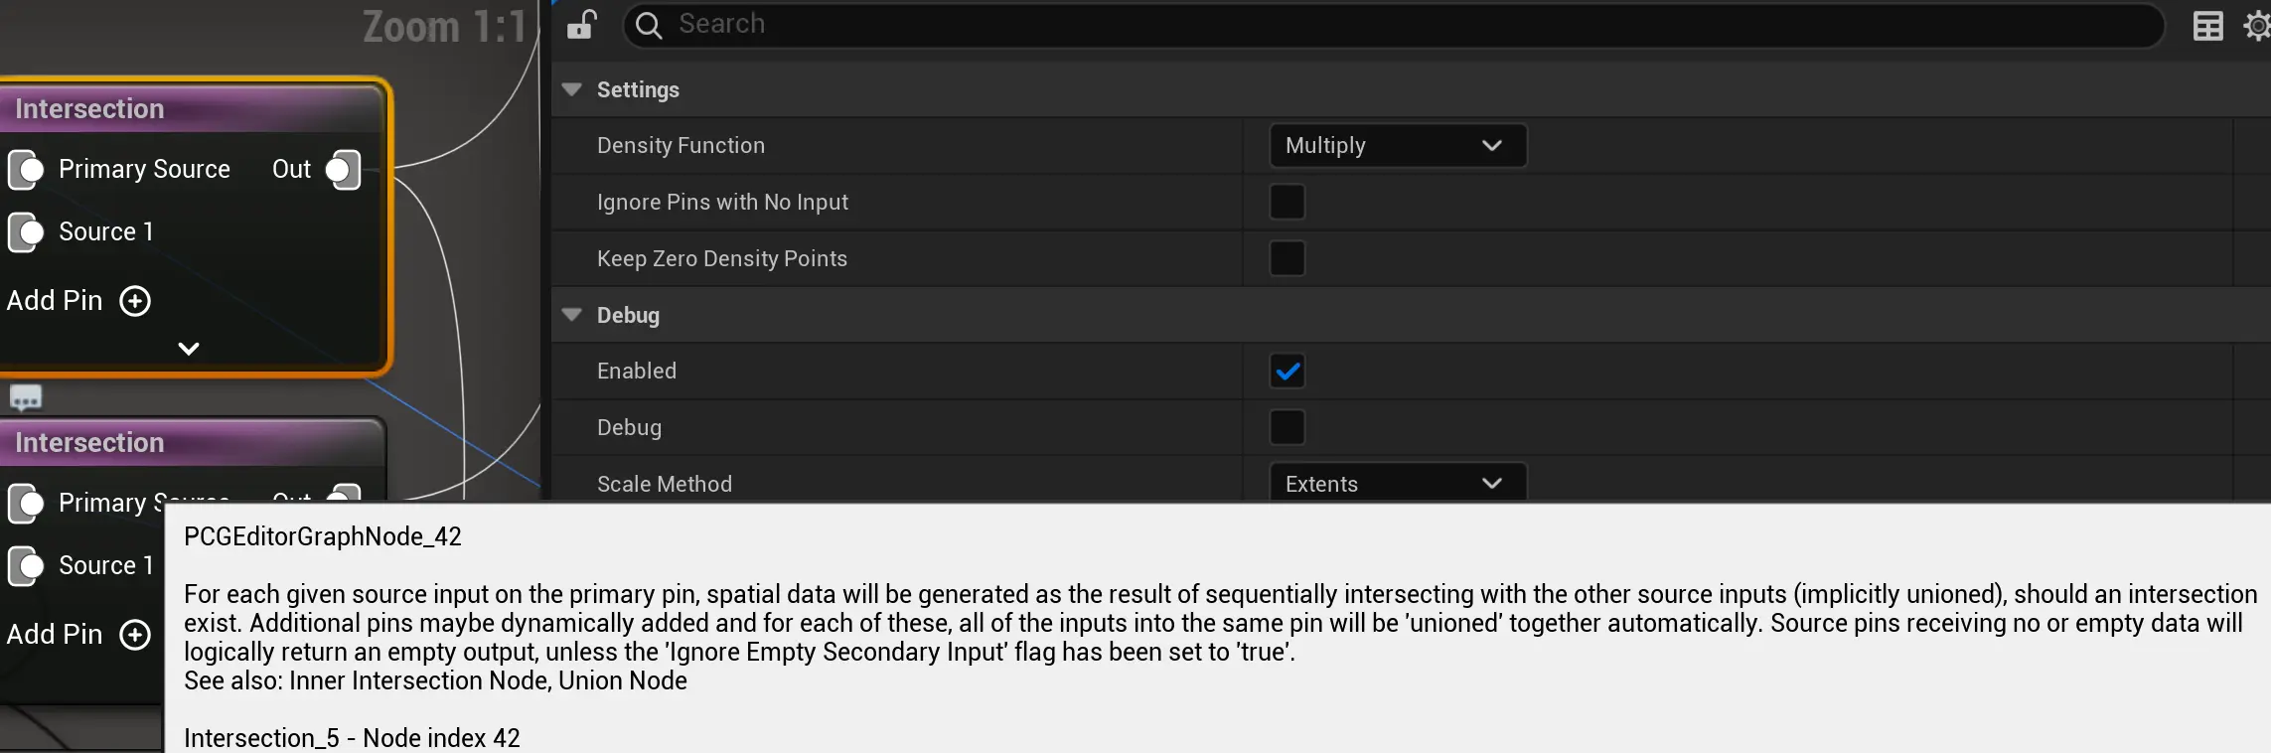Click Primary Source pin on selected Intersection node
Viewport: 2271px width, 753px height.
[x=27, y=170]
